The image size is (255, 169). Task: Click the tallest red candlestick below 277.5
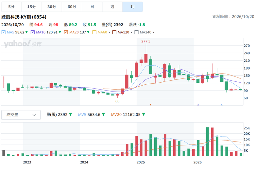(146, 58)
